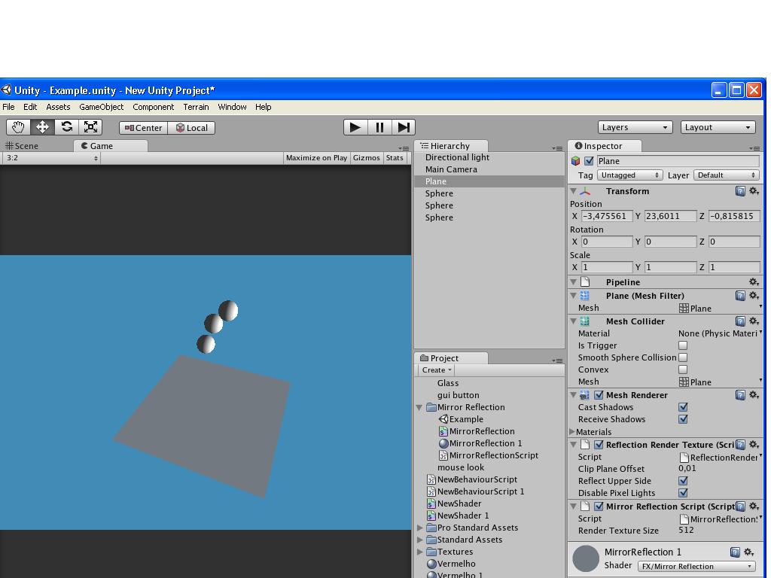Open the Layers dropdown
The image size is (771, 578).
635,126
